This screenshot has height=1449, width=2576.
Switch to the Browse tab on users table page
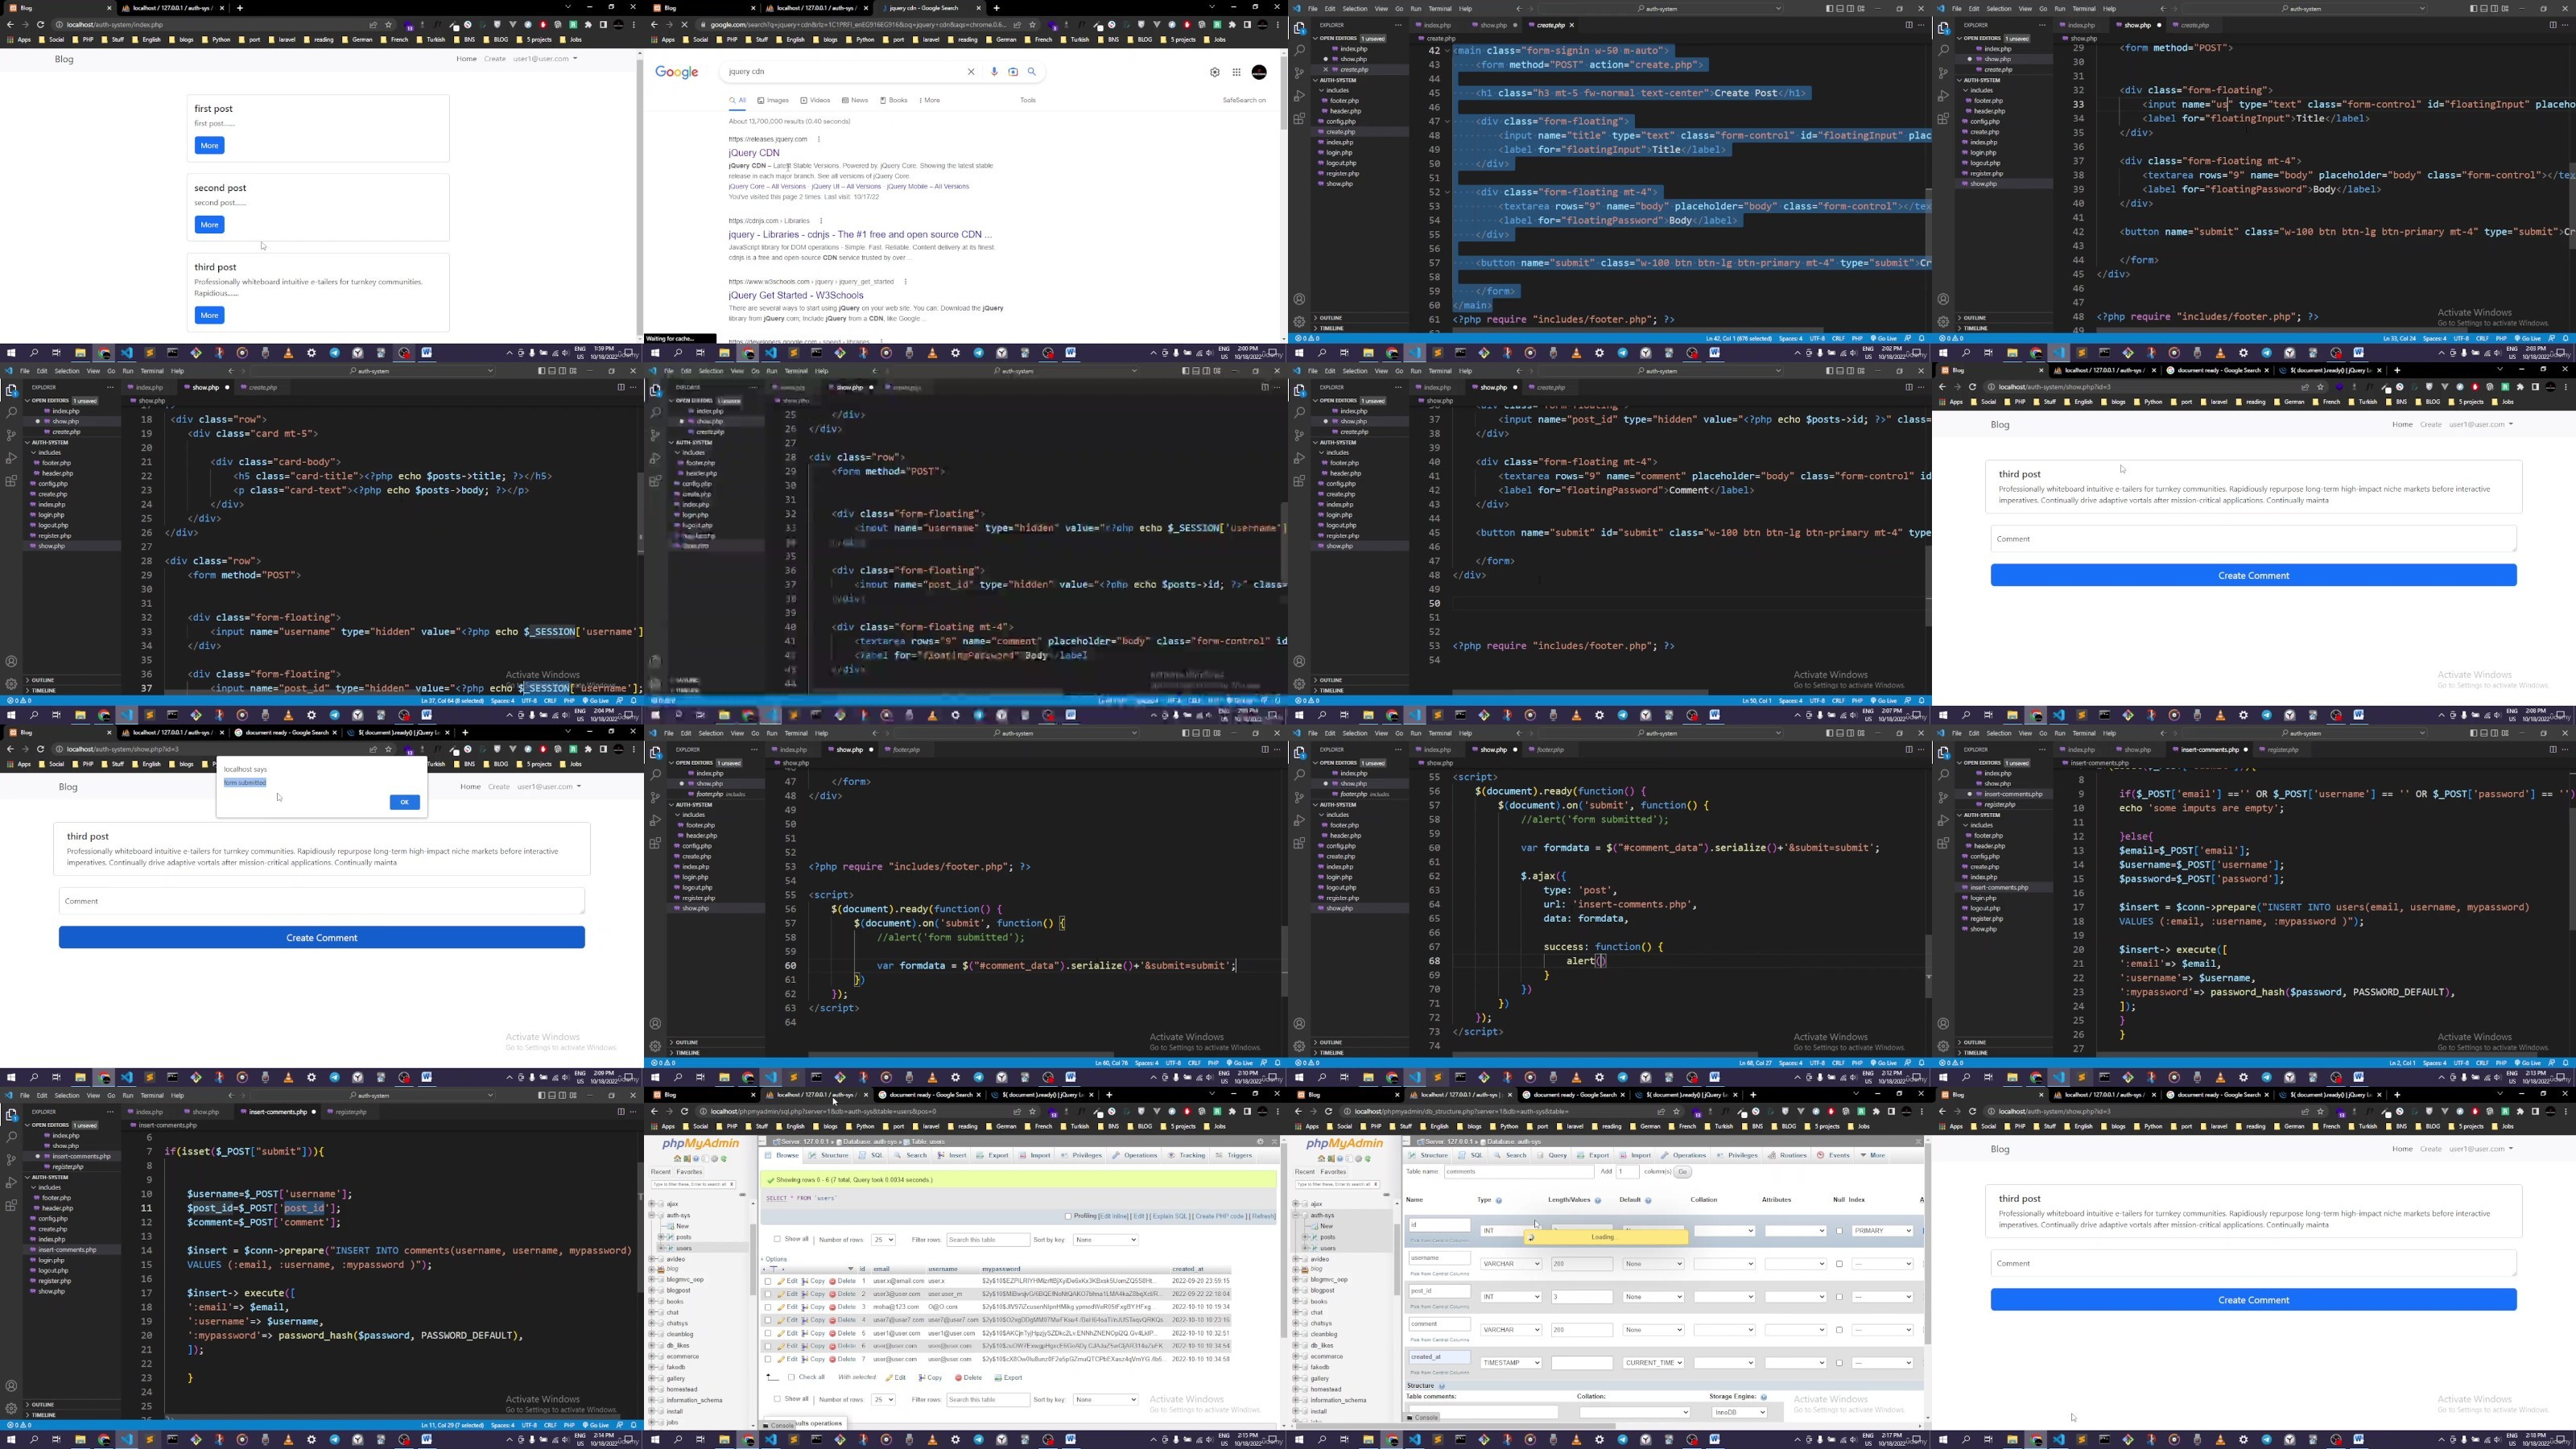(x=782, y=1155)
